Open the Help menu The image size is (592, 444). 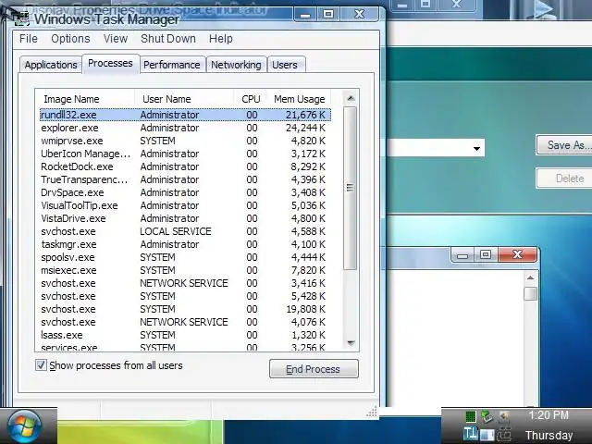click(221, 39)
